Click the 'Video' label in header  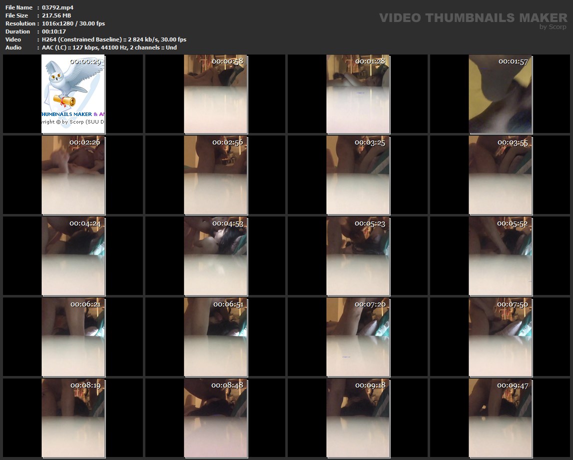[x=13, y=39]
